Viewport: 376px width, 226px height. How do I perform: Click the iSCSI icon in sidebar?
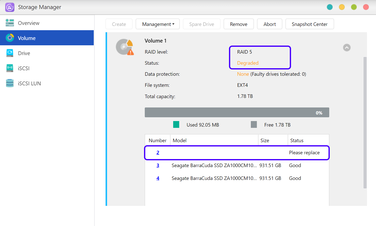pyautogui.click(x=10, y=68)
